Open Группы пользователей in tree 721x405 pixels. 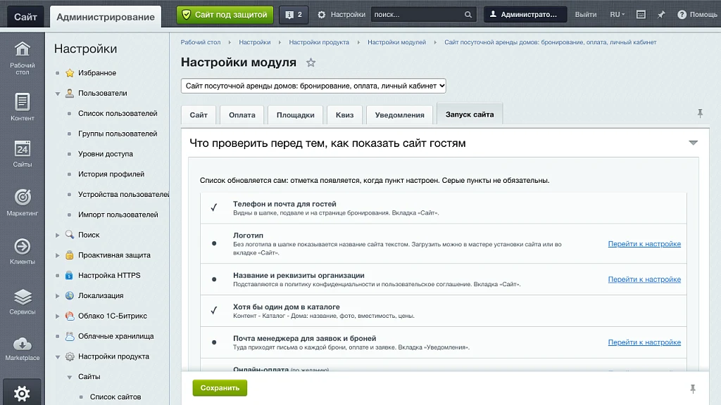(118, 134)
